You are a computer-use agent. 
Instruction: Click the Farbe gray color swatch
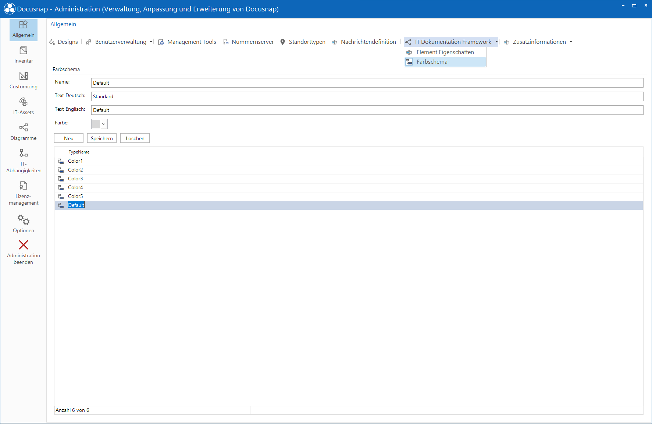96,124
